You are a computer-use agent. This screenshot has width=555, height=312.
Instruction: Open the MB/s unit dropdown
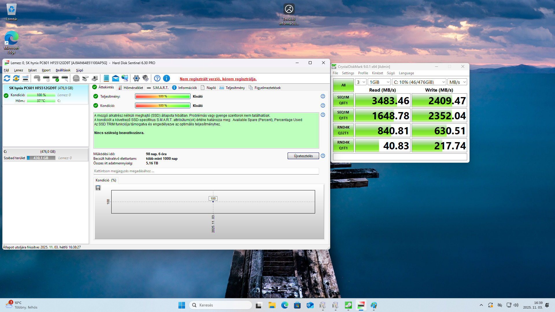pyautogui.click(x=457, y=82)
